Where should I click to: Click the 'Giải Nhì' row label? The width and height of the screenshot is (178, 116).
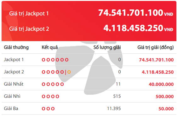pyautogui.click(x=12, y=96)
